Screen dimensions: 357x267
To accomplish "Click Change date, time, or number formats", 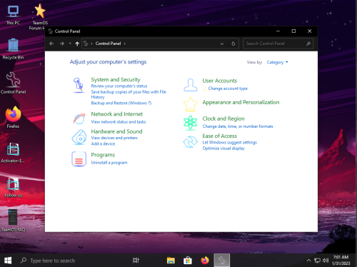I will [x=238, y=126].
